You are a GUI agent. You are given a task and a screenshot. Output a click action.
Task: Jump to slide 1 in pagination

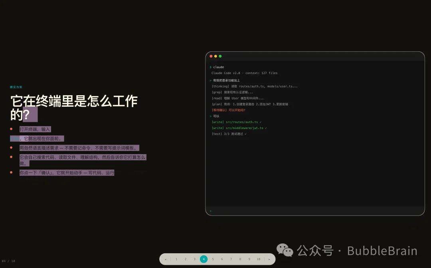[176, 259]
